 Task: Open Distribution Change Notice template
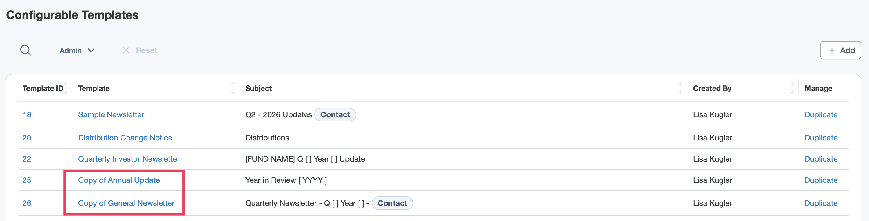coord(125,138)
